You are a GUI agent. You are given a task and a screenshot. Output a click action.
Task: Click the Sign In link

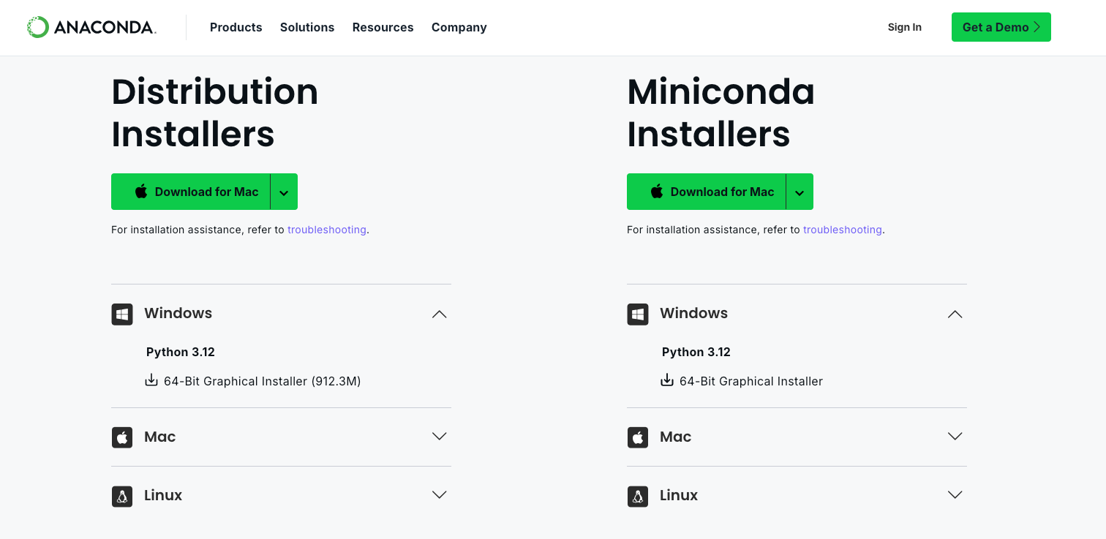click(905, 27)
